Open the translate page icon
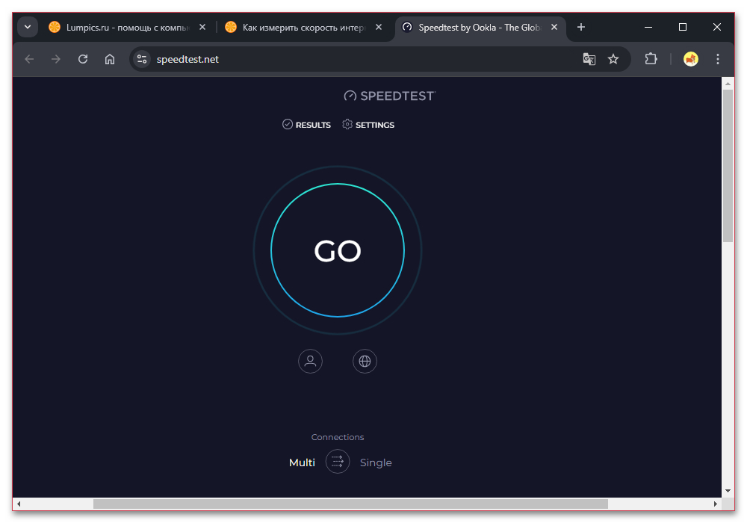The height and width of the screenshot is (523, 747). 589,59
